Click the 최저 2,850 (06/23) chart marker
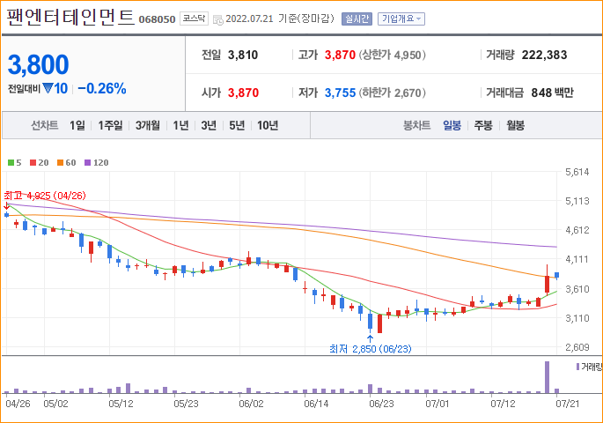Image resolution: width=603 pixels, height=423 pixels. point(371,349)
